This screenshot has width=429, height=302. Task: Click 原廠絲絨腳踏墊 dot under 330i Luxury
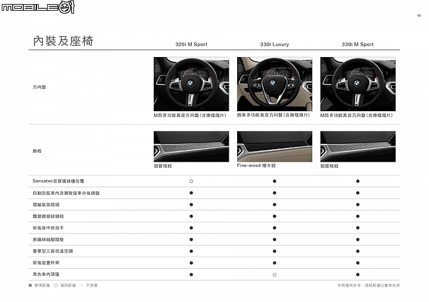(x=275, y=240)
